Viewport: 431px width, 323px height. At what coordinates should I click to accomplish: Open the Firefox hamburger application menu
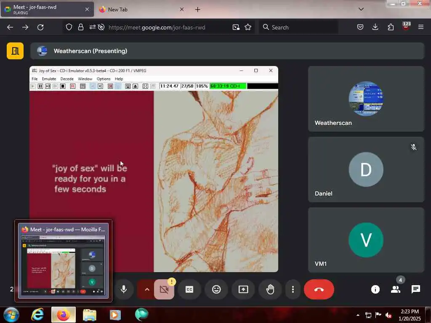421,27
